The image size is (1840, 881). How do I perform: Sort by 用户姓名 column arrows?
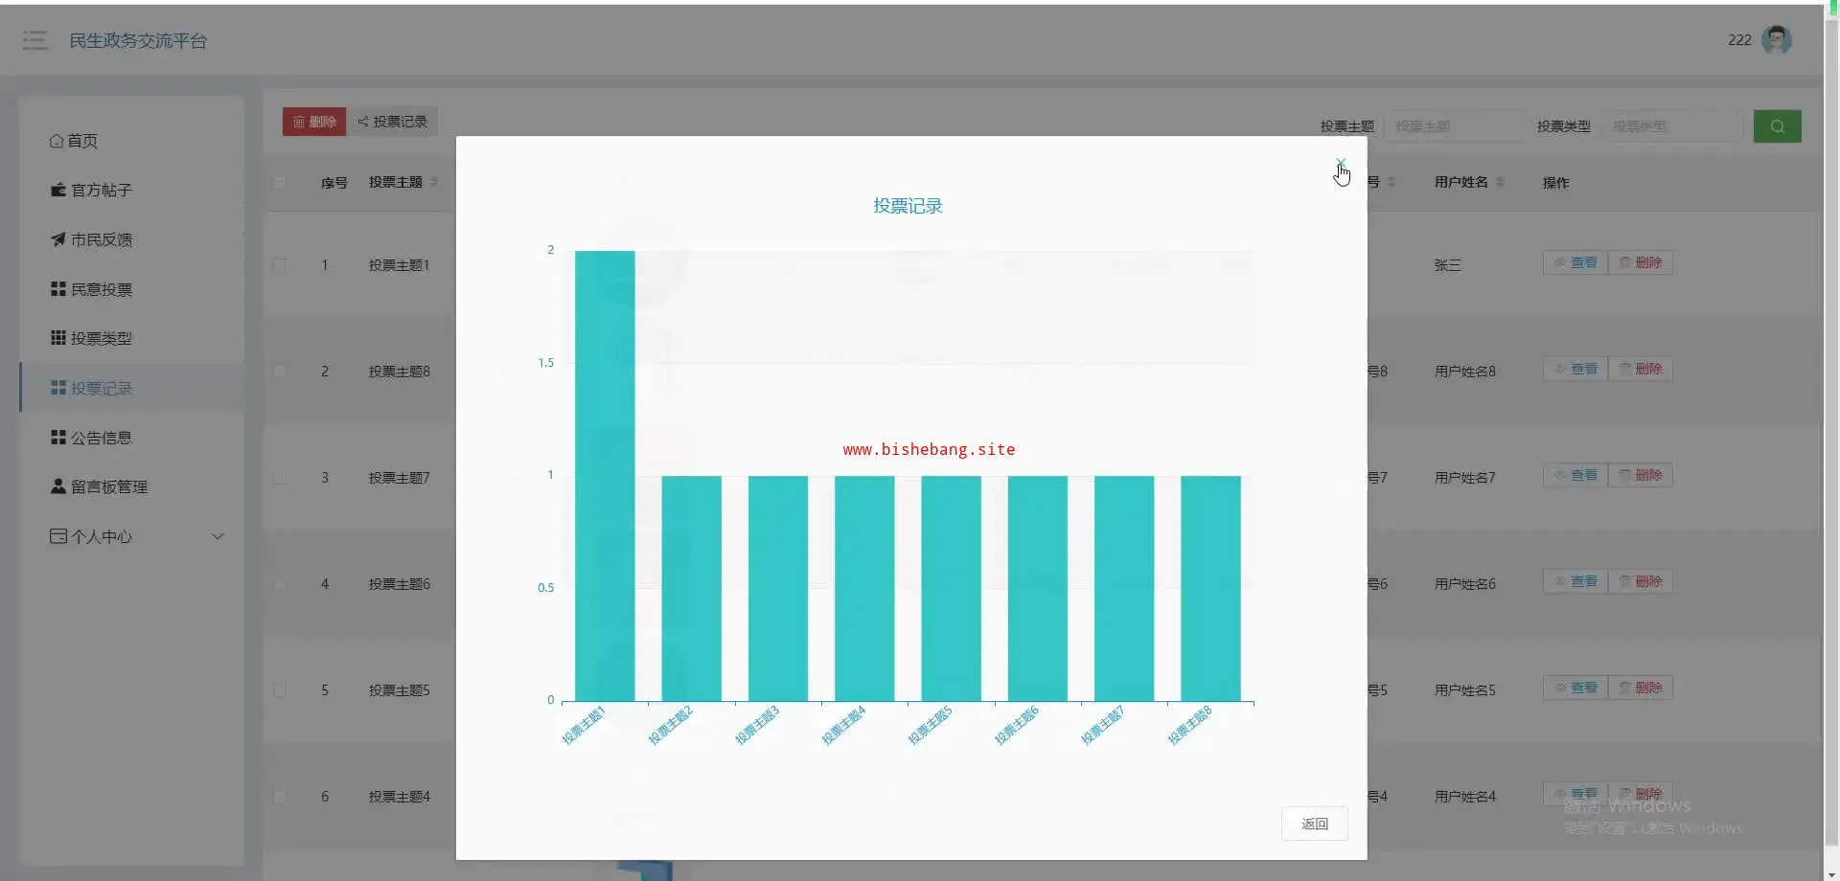1500,182
